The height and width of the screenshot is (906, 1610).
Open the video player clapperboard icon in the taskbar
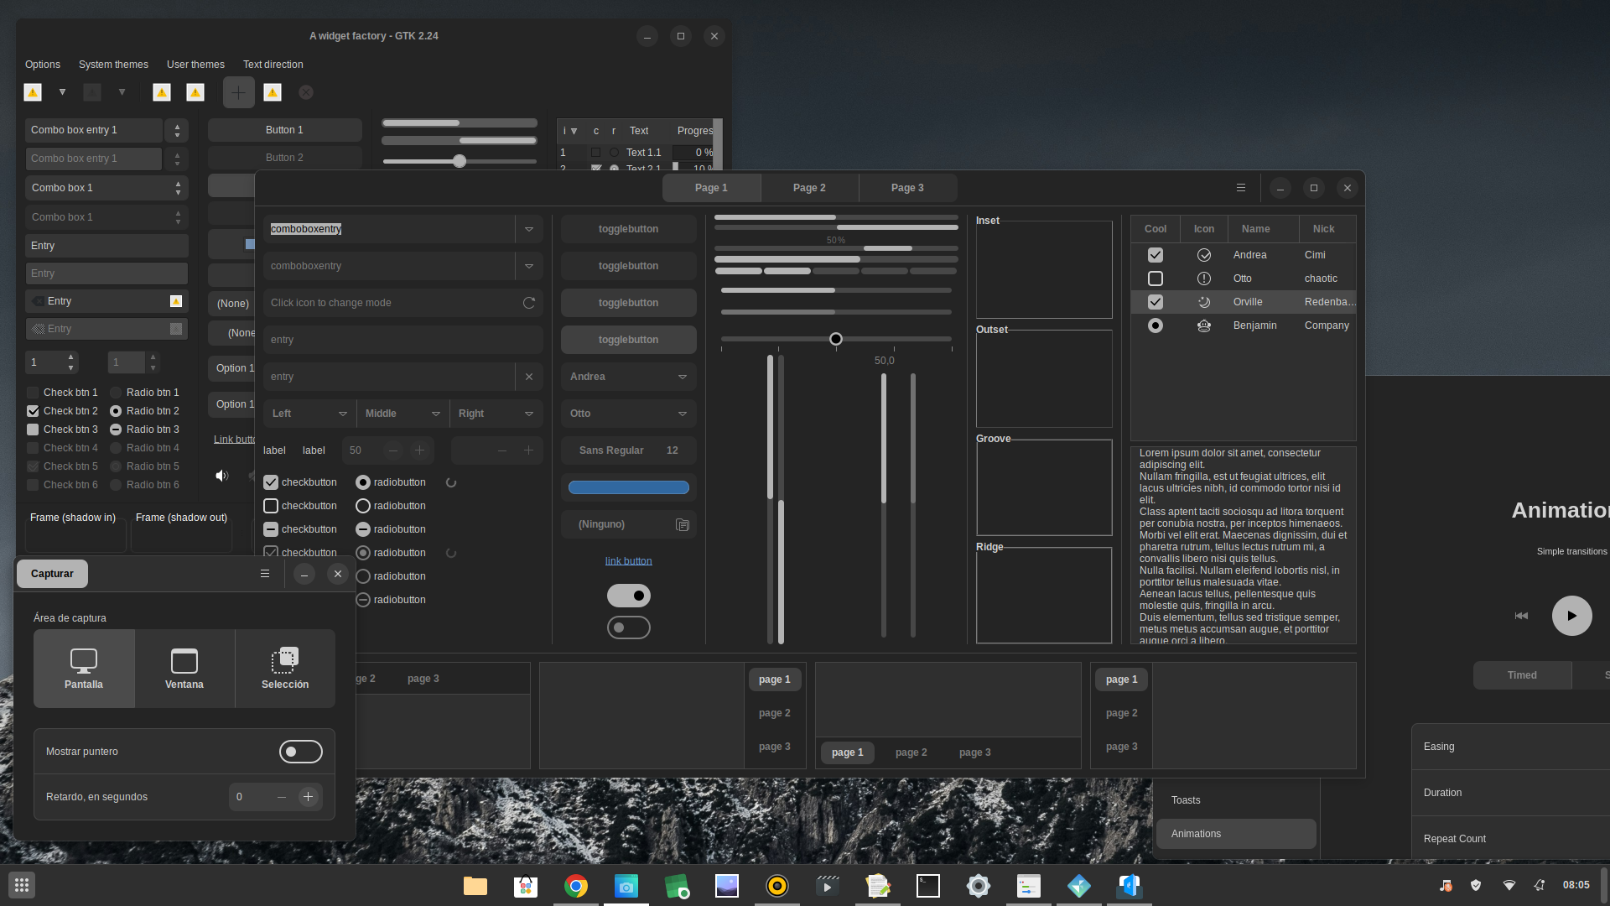point(828,886)
